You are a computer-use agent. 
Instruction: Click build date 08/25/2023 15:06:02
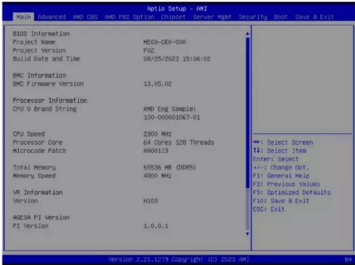[x=177, y=59]
